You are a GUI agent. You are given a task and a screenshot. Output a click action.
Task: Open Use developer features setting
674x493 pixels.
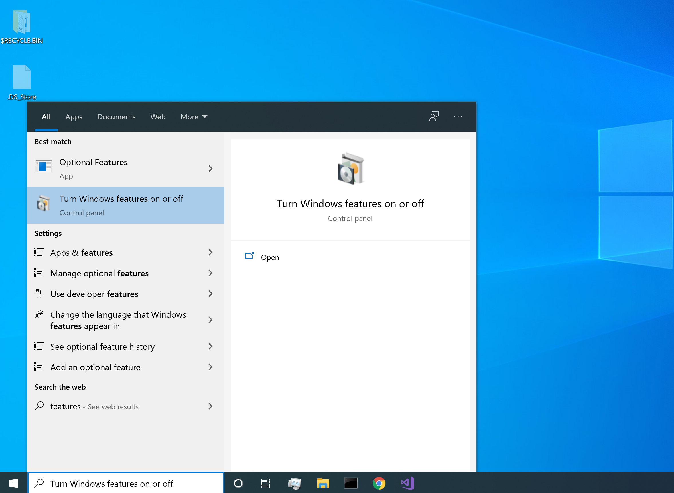click(126, 293)
